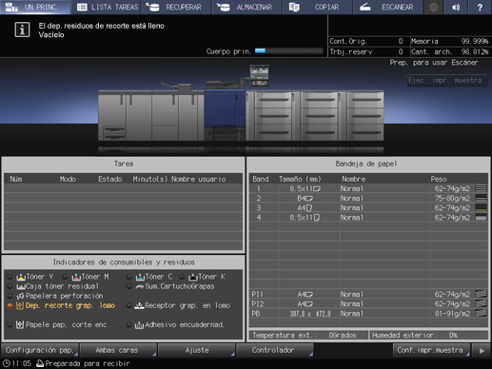Select tray 3 A4 row in paper list

[368, 208]
